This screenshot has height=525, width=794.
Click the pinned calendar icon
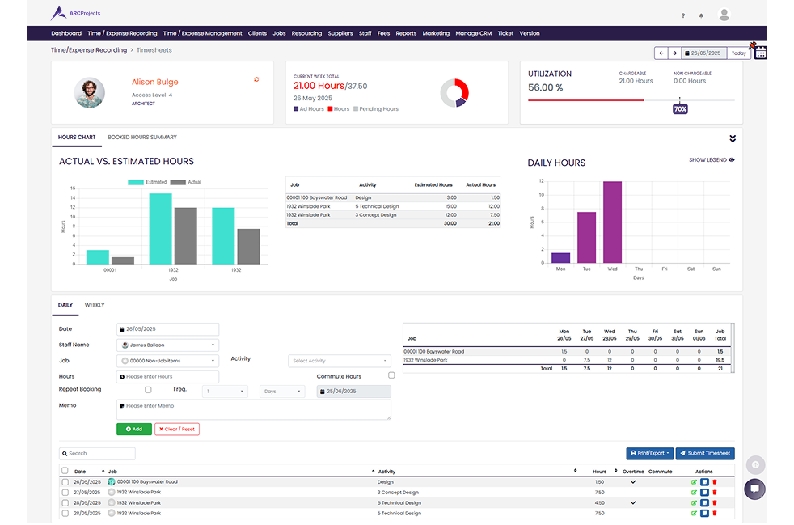pyautogui.click(x=760, y=53)
